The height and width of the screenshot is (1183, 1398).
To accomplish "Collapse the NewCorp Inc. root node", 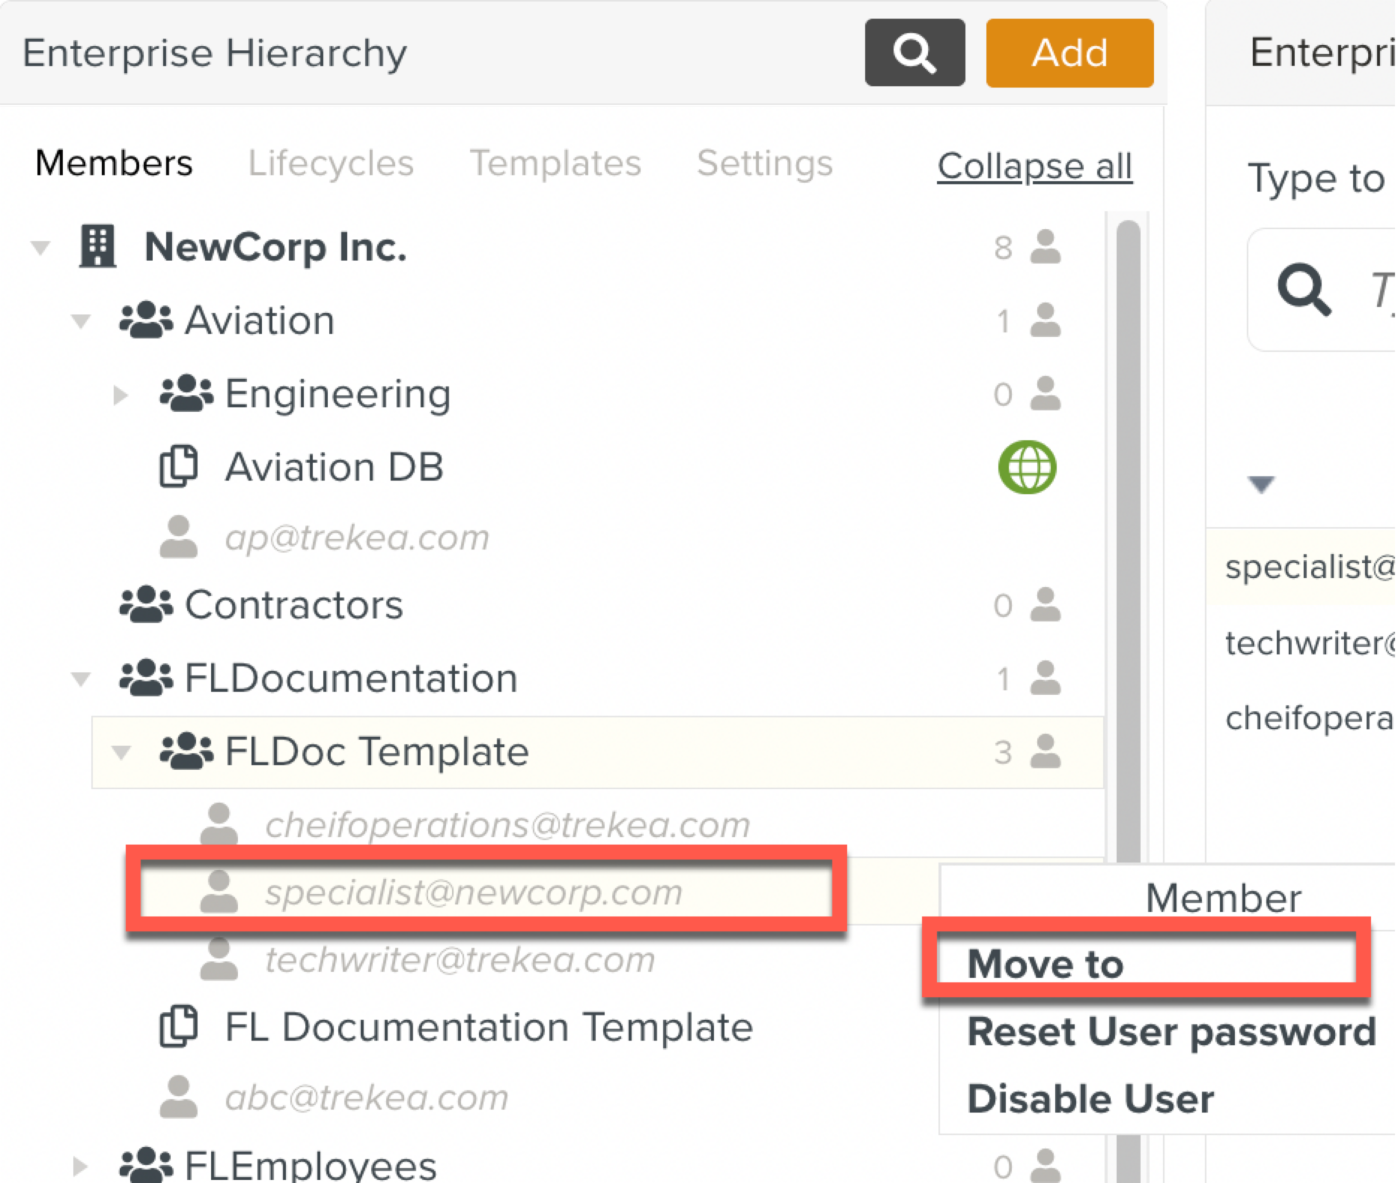I will [x=40, y=247].
